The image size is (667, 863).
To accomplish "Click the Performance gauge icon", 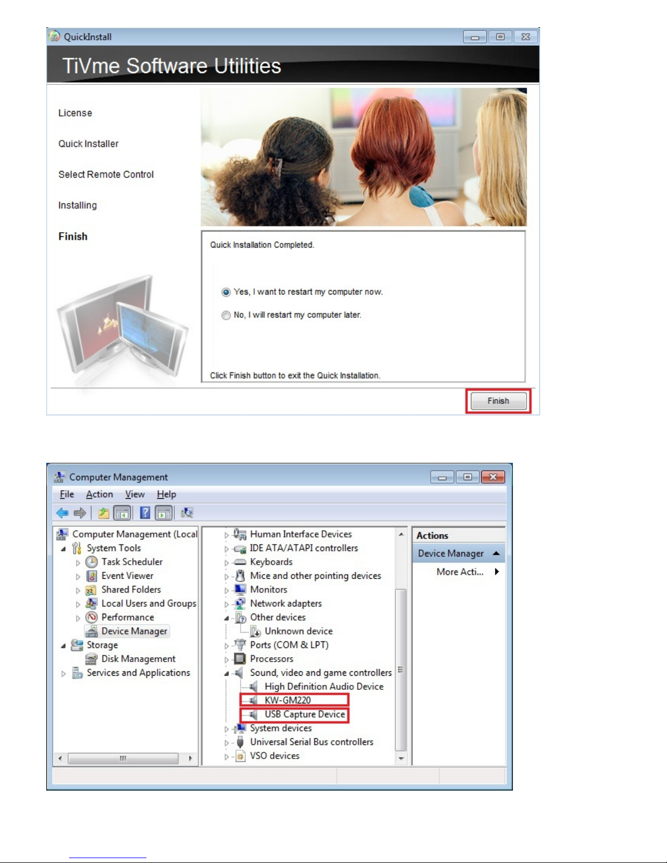I will pos(92,617).
